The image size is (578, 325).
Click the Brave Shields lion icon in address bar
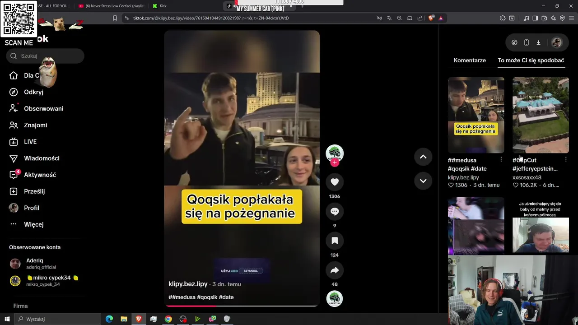click(x=431, y=18)
